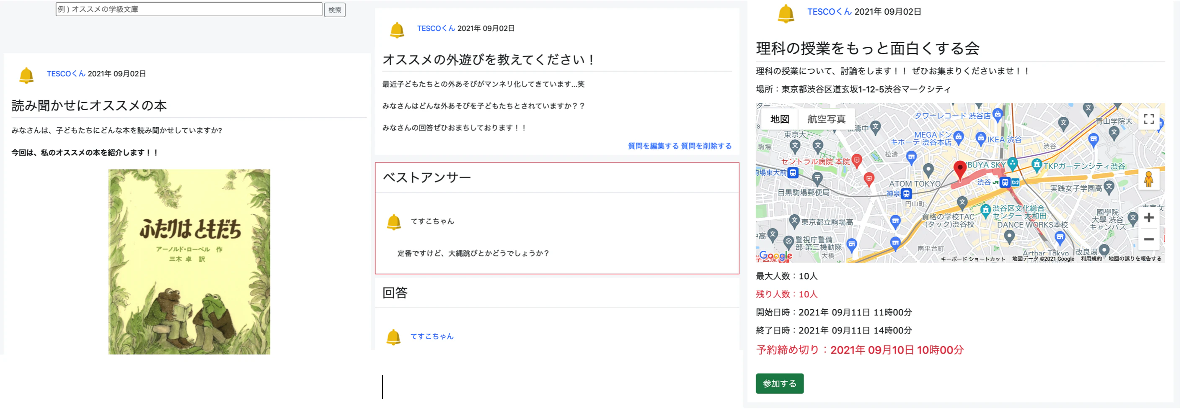Click the 検索 search button
This screenshot has width=1184, height=411.
coord(335,10)
